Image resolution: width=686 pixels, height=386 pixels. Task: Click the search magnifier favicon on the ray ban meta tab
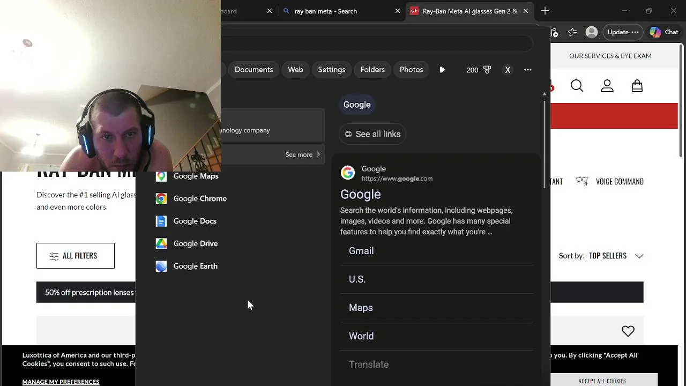pos(286,11)
